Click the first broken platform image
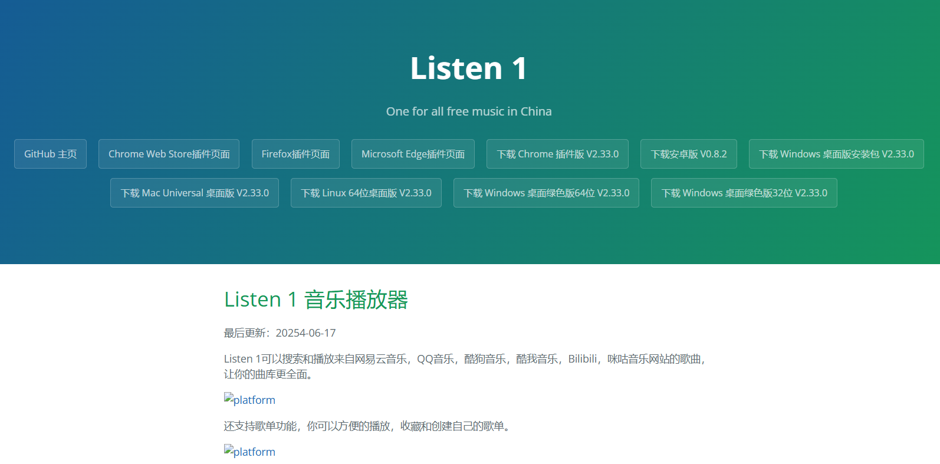 [x=249, y=399]
